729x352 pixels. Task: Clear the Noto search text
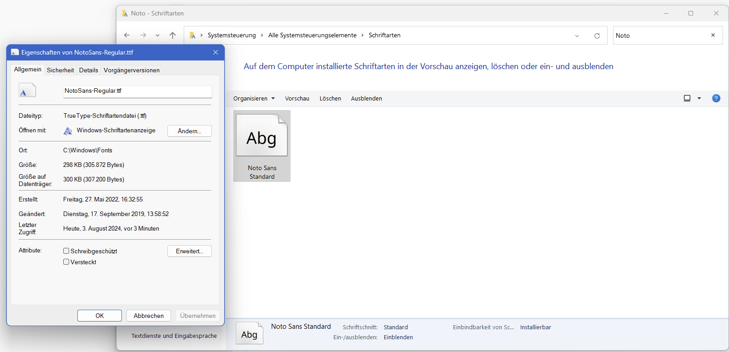pos(713,35)
